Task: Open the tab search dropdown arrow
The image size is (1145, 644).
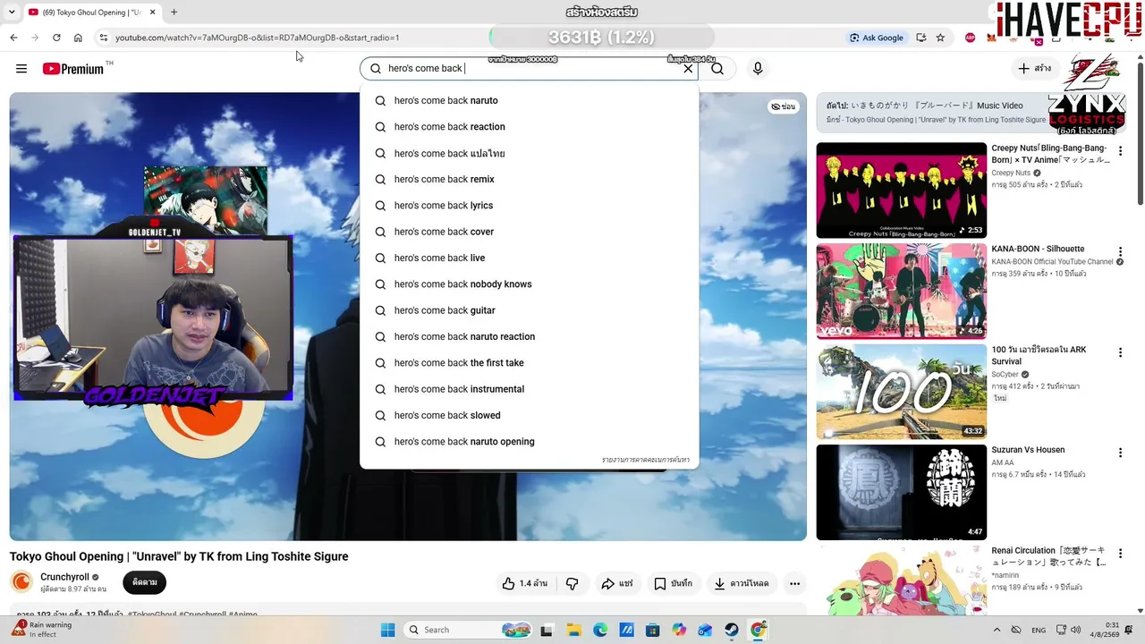Action: click(10, 13)
